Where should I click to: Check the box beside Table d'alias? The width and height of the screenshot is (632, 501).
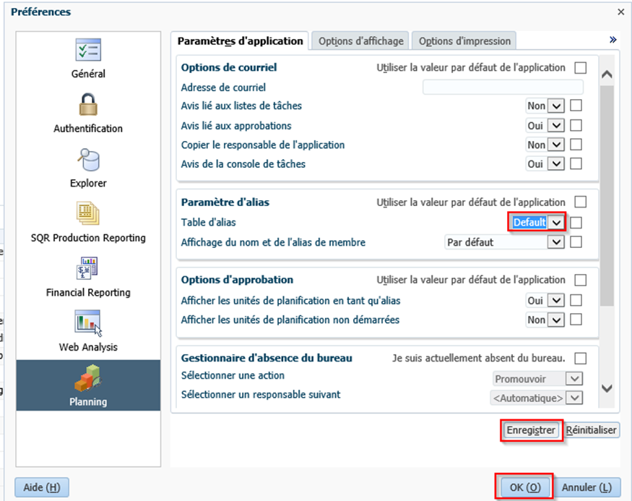point(576,223)
